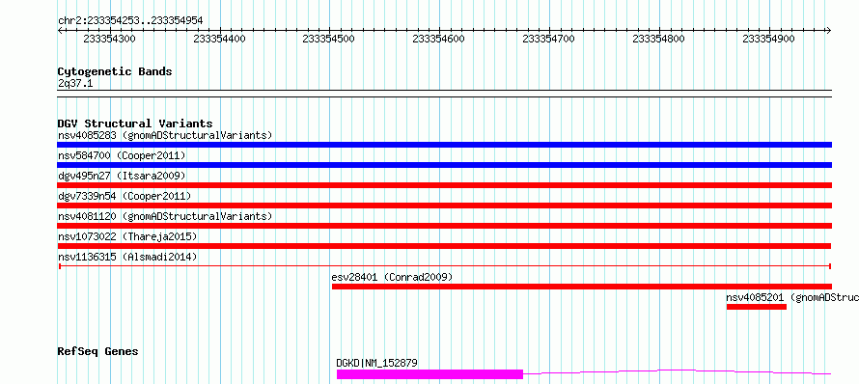Click ruler position 233354300
This screenshot has height=384, width=859.
[x=110, y=39]
